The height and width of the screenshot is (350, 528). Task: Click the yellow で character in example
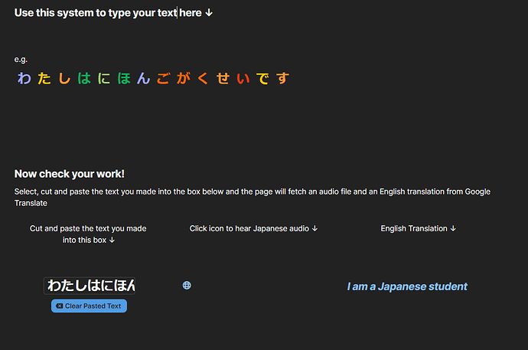coord(263,78)
